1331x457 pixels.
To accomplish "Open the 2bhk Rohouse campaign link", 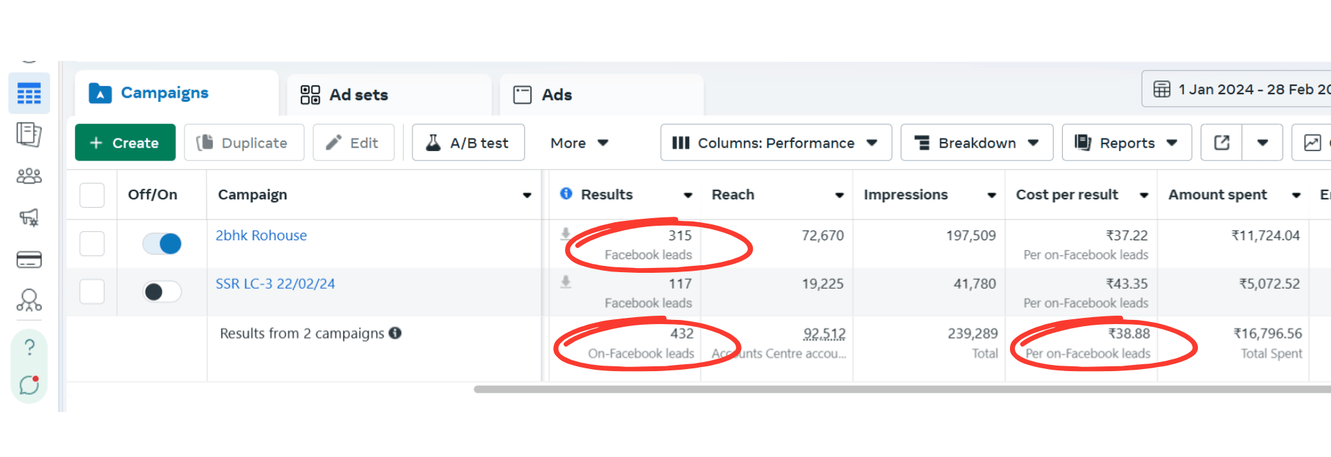I will (261, 235).
